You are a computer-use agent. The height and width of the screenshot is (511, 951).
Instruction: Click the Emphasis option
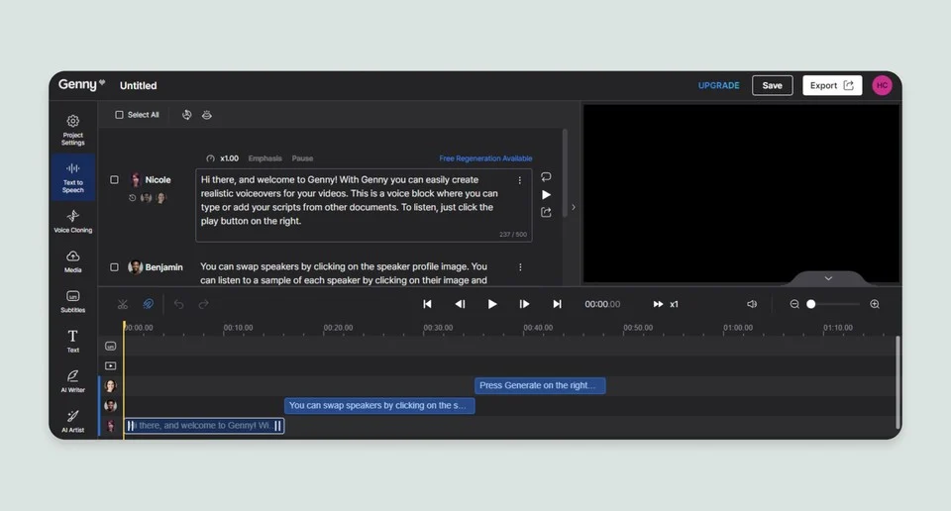(x=265, y=158)
